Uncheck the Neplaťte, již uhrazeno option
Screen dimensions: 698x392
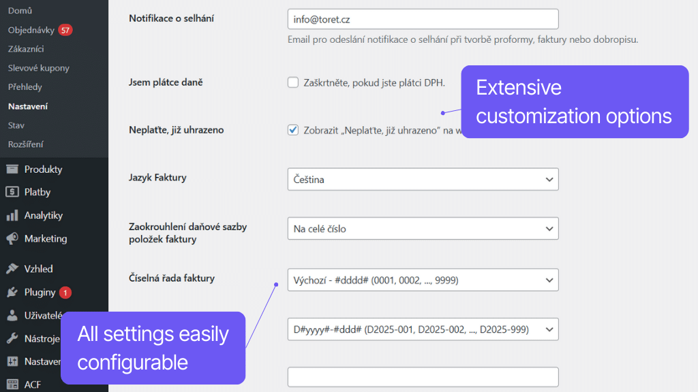(292, 129)
